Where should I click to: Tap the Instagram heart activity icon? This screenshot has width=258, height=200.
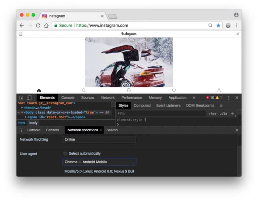pyautogui.click(x=174, y=90)
